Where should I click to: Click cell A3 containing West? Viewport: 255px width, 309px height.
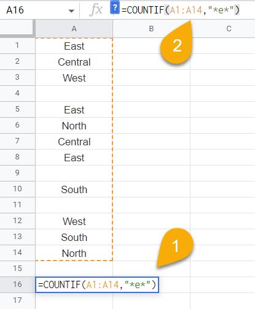[74, 78]
